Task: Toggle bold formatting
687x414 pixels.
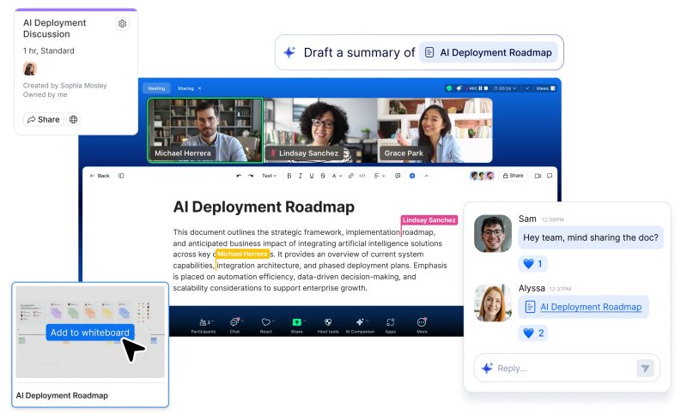Action: point(289,176)
